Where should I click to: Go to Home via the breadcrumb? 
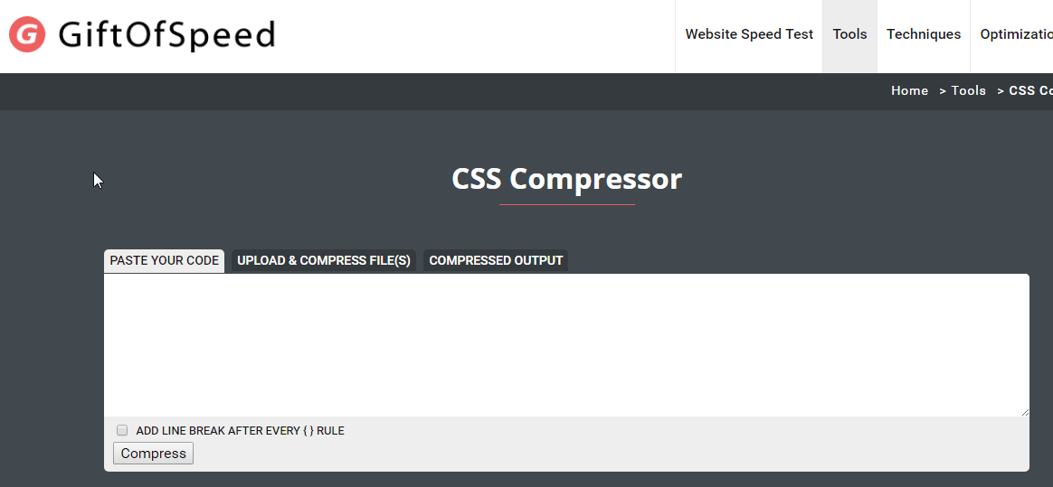(909, 90)
